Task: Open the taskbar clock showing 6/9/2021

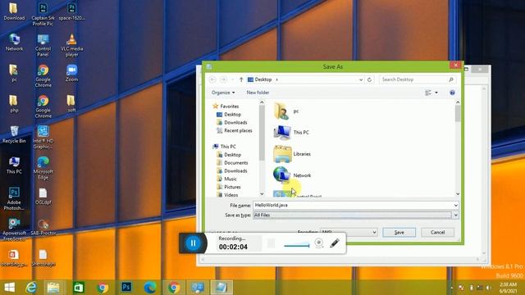Action: 508,288
